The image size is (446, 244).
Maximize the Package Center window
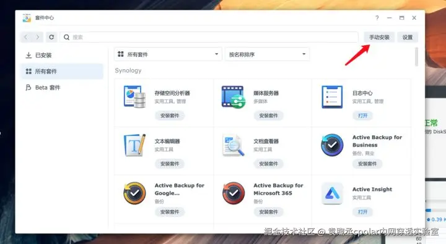[401, 18]
